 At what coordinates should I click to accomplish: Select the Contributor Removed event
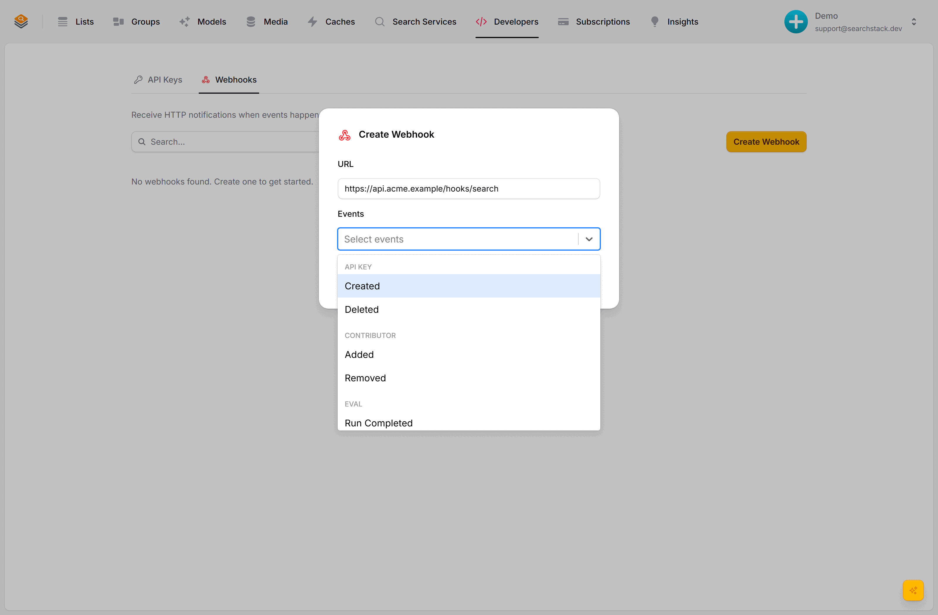(x=469, y=378)
